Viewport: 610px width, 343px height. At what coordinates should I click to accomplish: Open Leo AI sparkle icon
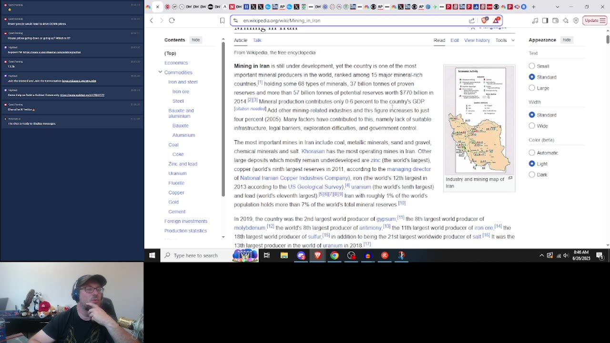[x=566, y=20]
